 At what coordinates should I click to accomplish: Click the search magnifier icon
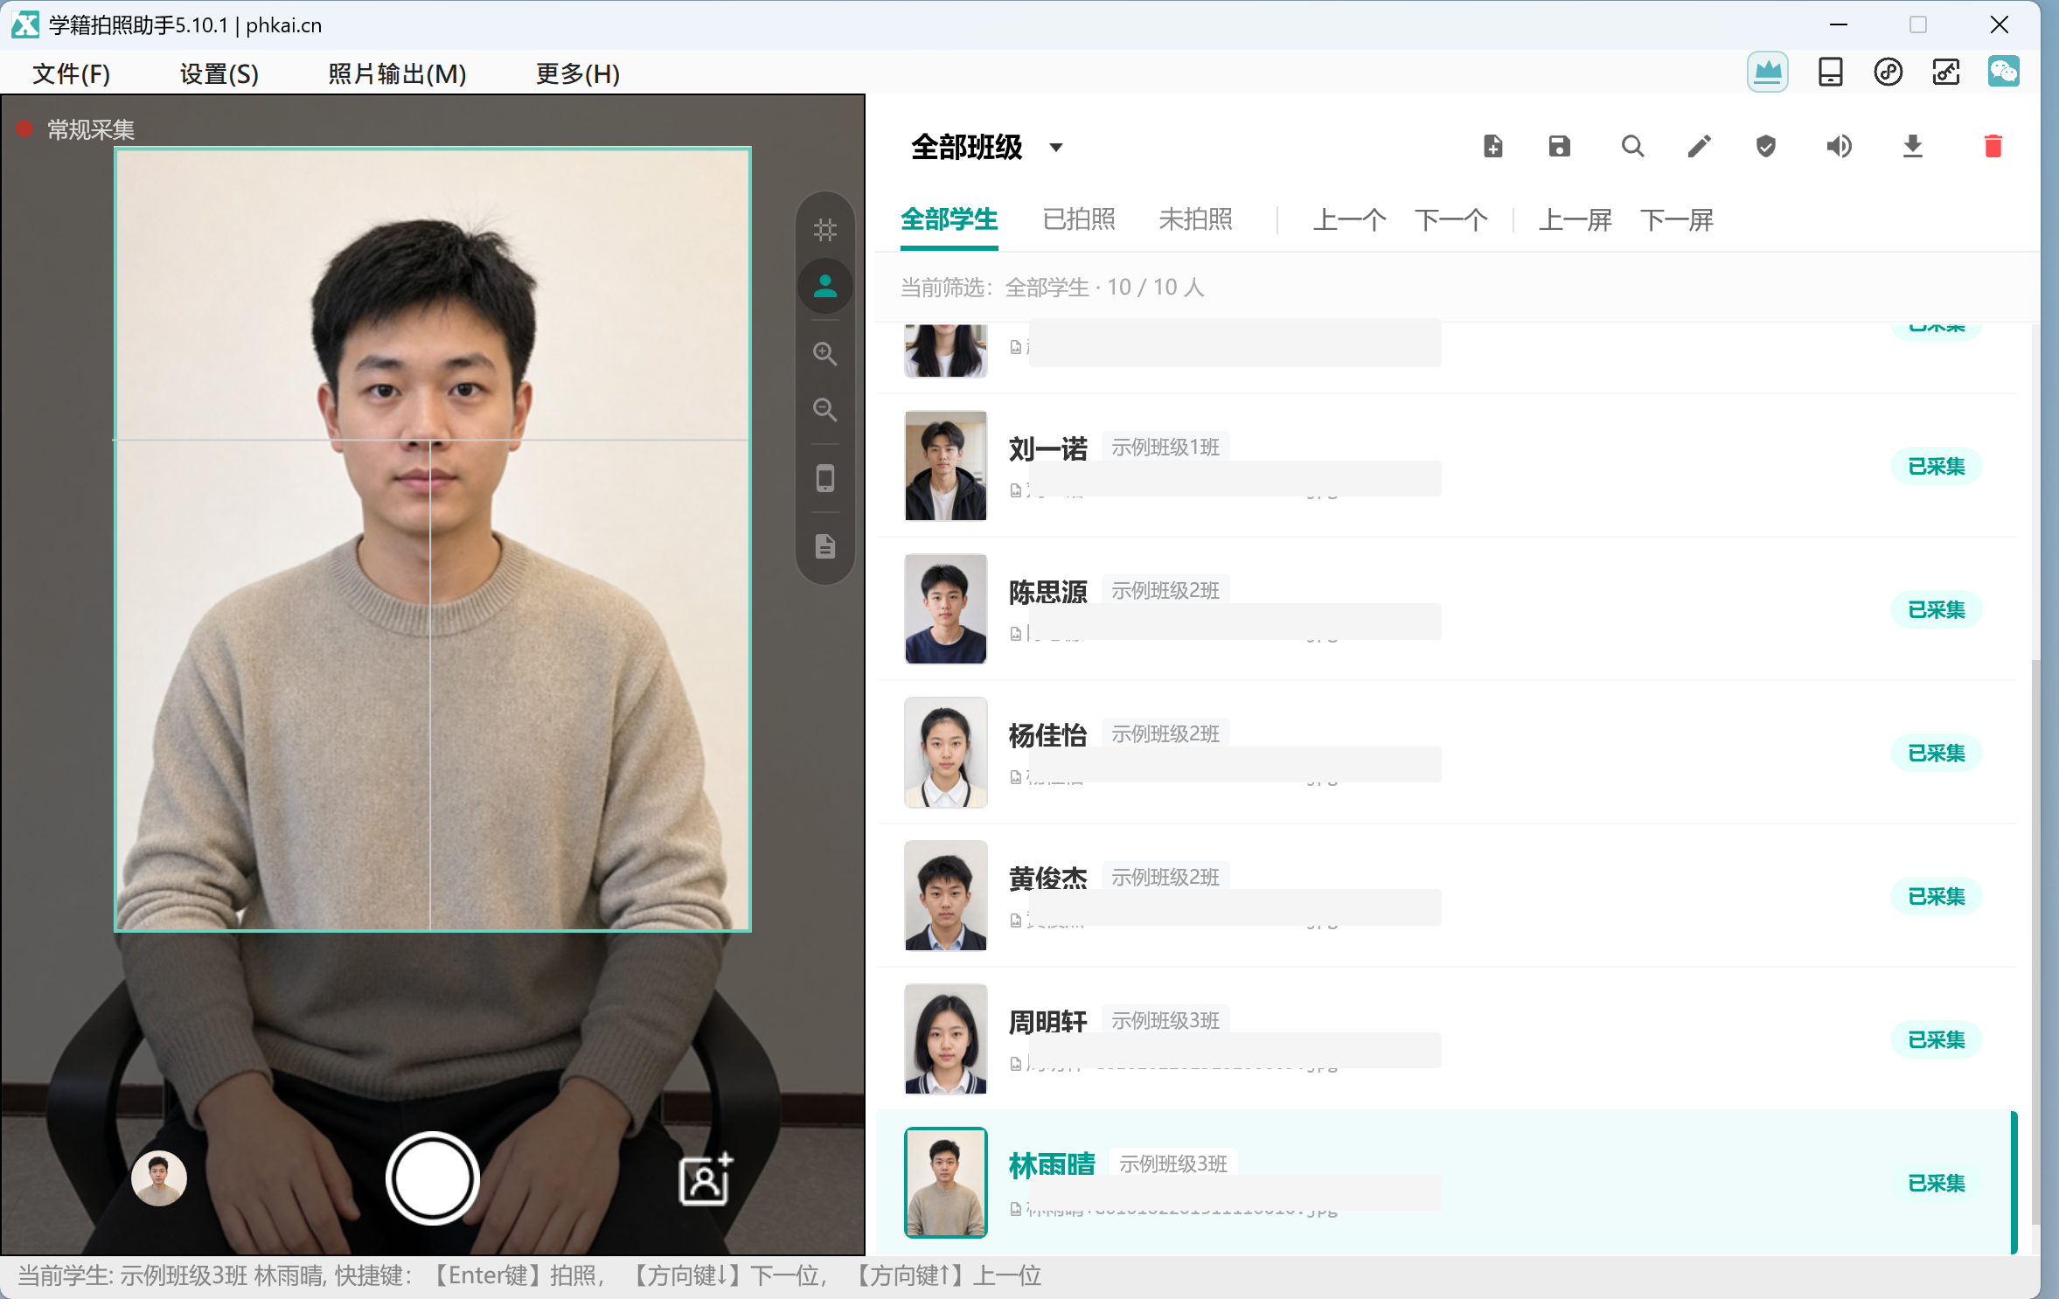1632,146
